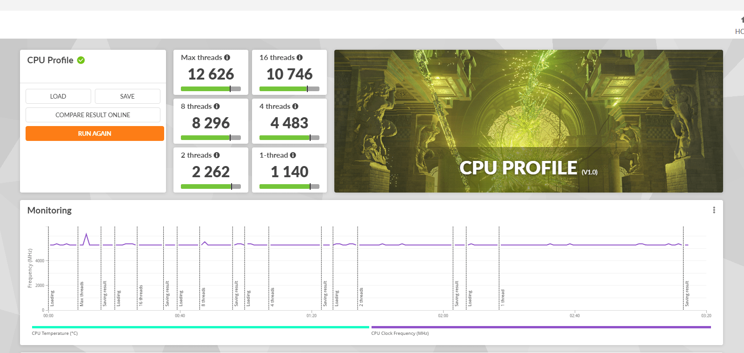Click the CPU PROFILE banner image
The height and width of the screenshot is (353, 744).
tap(529, 121)
